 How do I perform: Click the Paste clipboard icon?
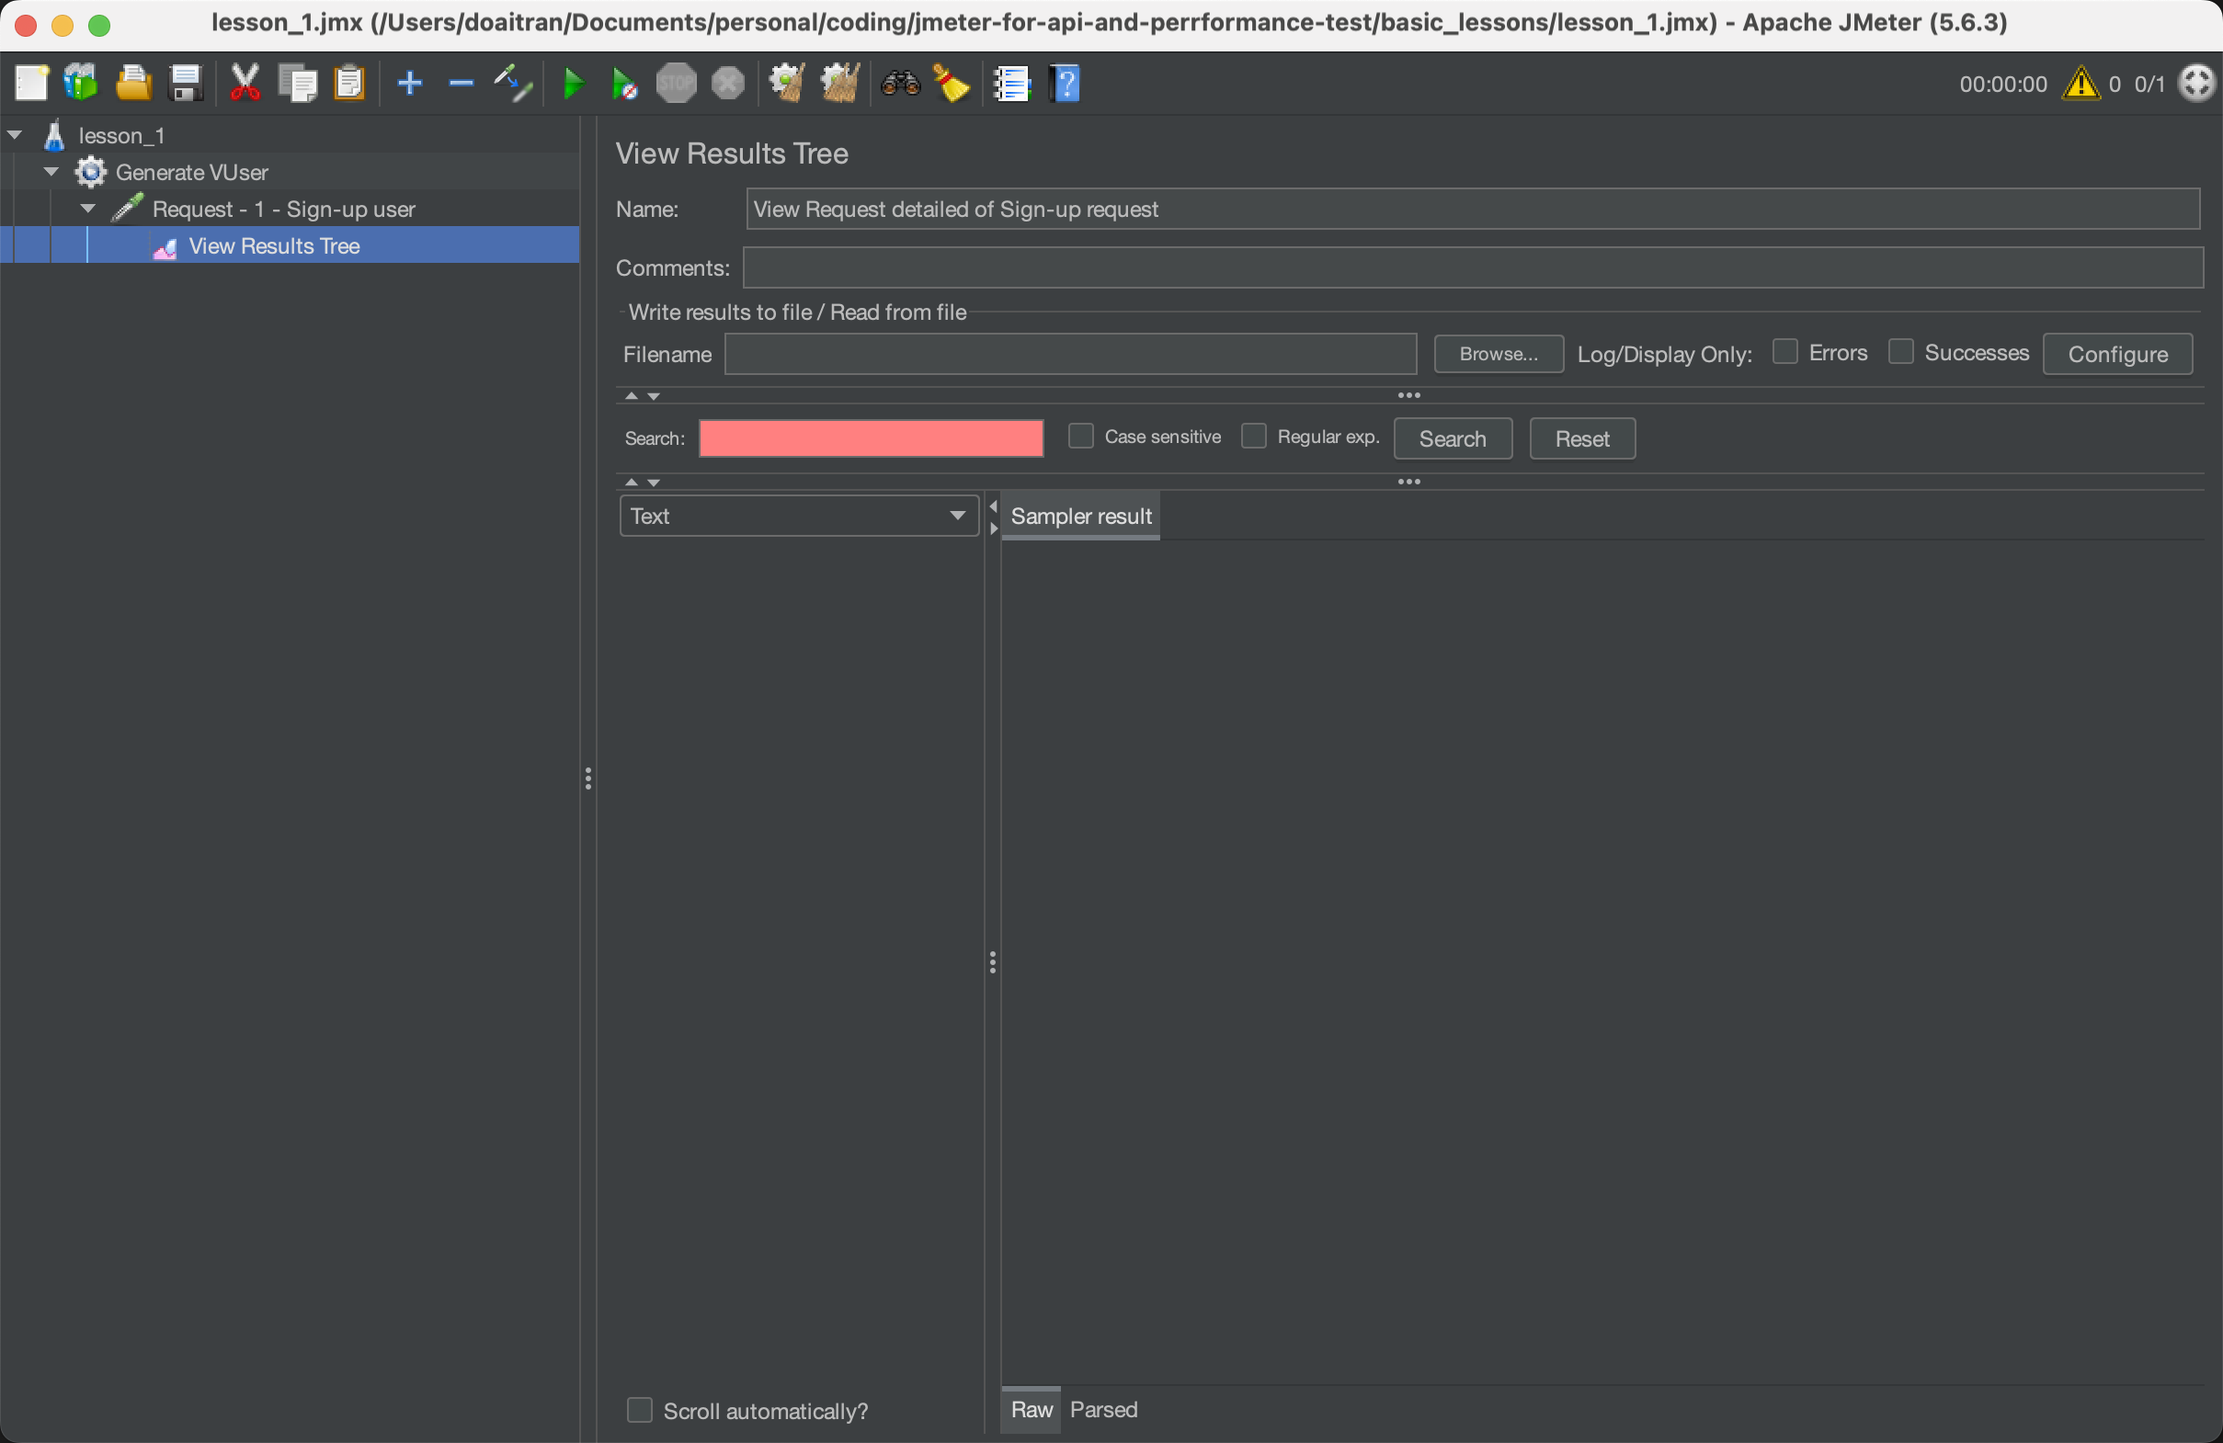pos(350,83)
